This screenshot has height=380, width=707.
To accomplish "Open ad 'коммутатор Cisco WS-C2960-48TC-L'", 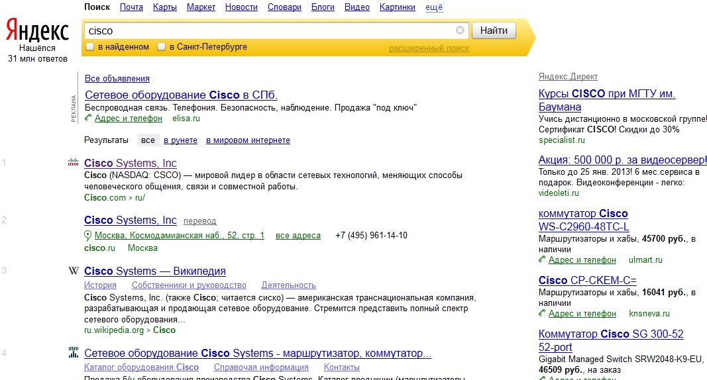I will 584,220.
